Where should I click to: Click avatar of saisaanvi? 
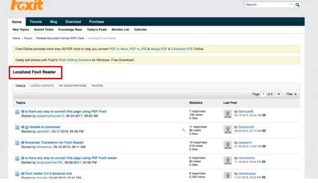[x=228, y=145]
